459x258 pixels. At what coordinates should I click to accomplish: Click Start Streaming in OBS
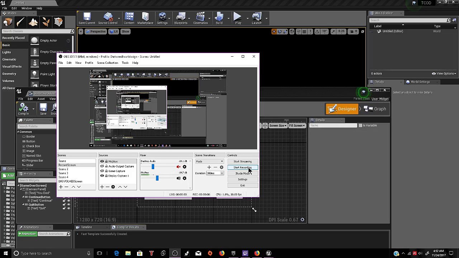(242, 162)
